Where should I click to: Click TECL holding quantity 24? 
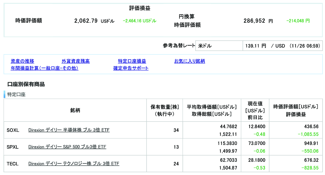pyautogui.click(x=176, y=164)
